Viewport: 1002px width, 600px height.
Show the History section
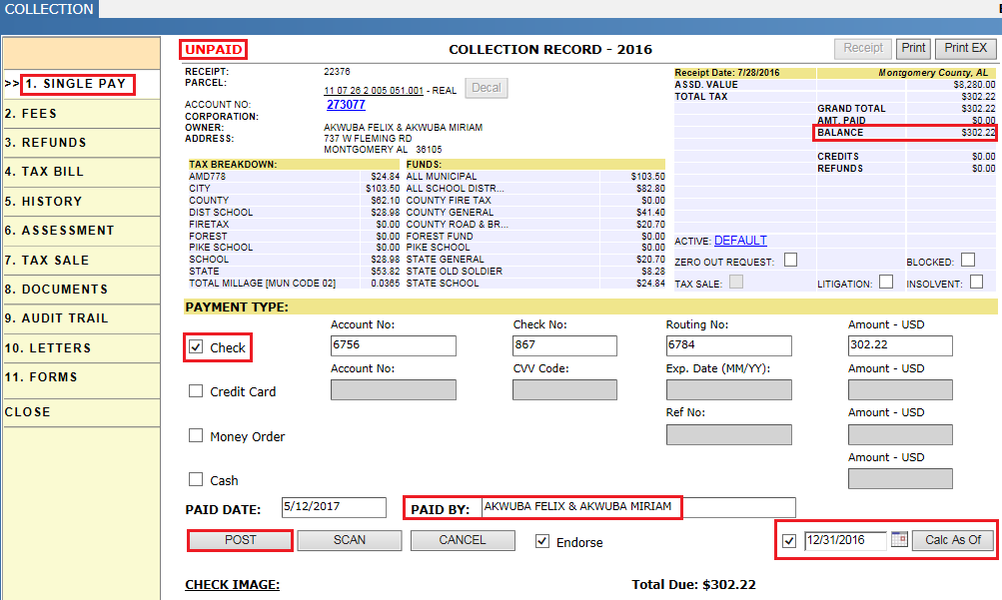82,202
